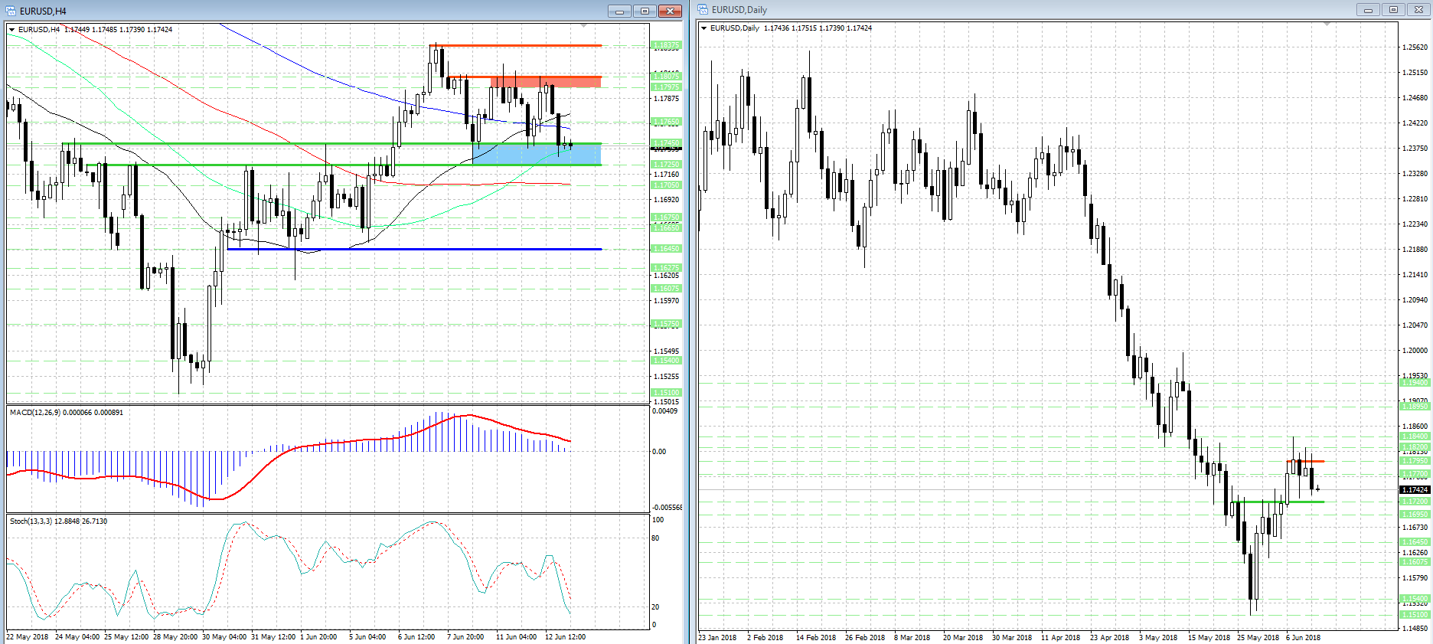Click the 1.17424 current price label
1433x644 pixels.
tap(1415, 489)
